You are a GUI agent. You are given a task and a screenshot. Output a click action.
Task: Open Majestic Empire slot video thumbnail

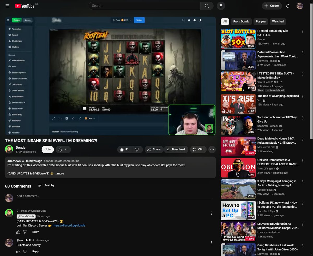[238, 81]
